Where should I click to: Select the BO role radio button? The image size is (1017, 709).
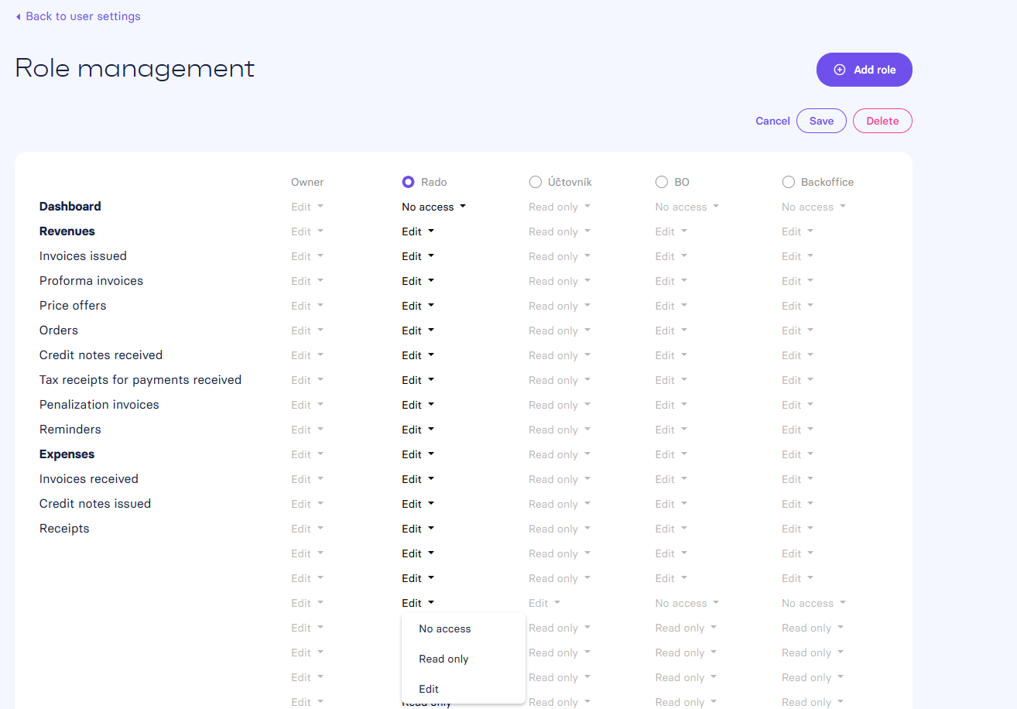pos(661,182)
